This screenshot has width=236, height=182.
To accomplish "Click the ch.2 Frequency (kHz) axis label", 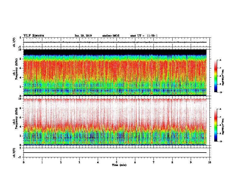I will pos(15,118).
